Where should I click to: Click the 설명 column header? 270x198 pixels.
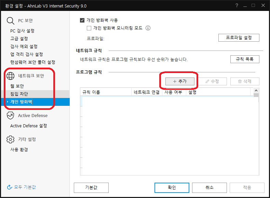point(218,92)
